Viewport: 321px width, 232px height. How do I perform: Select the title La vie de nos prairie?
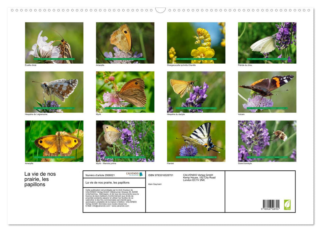pyautogui.click(x=40, y=180)
